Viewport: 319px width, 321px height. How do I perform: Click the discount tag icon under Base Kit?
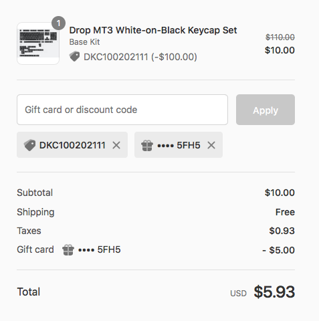click(74, 56)
